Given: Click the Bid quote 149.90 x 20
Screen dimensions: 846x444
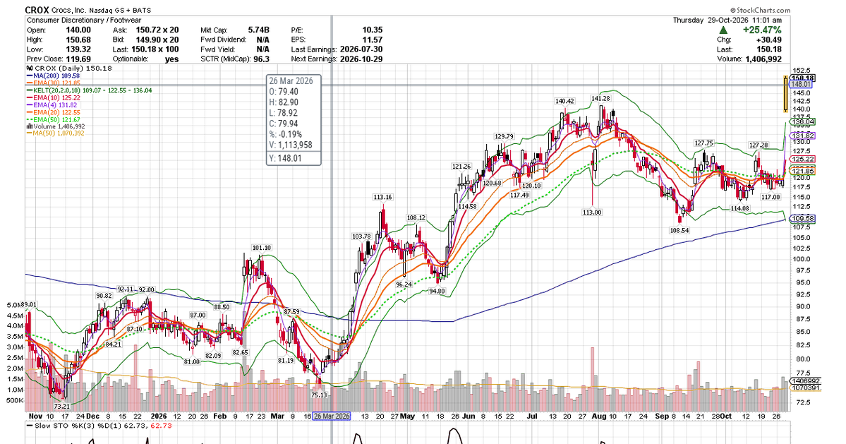Looking at the screenshot, I should (x=157, y=40).
